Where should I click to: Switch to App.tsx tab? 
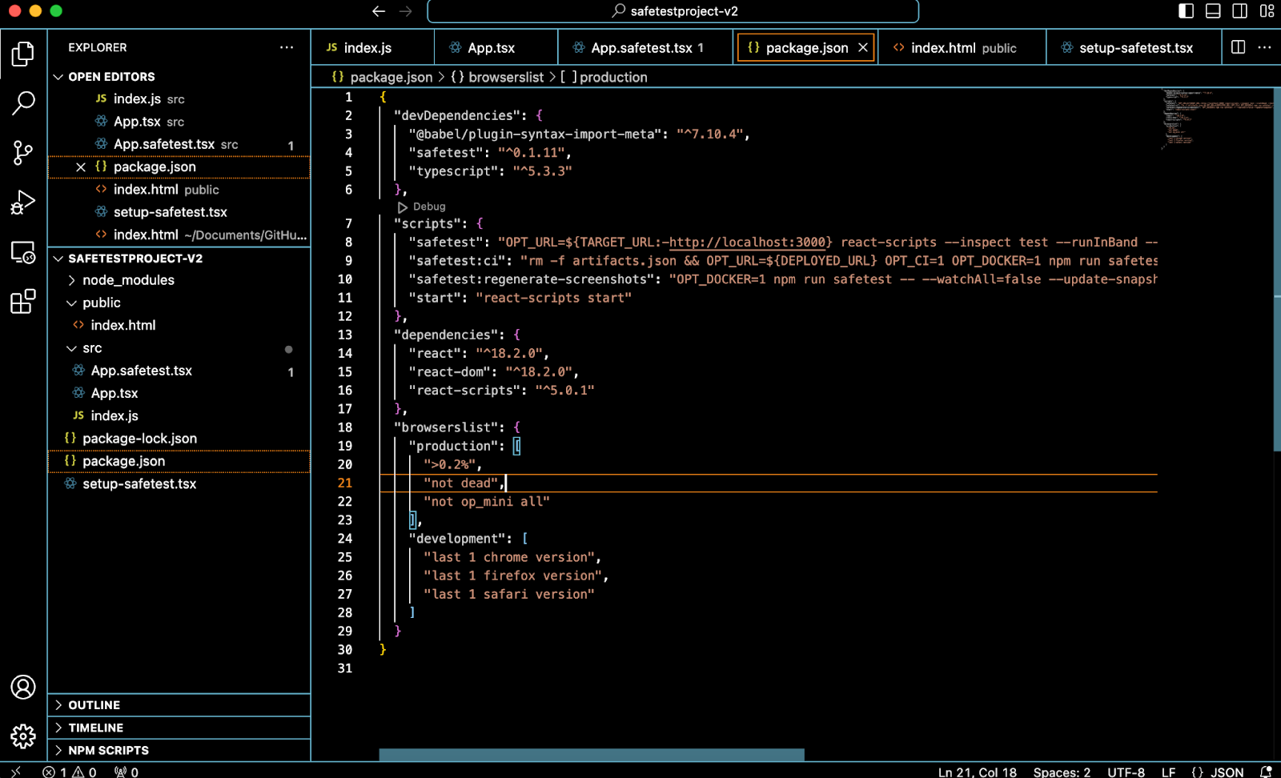(x=496, y=47)
